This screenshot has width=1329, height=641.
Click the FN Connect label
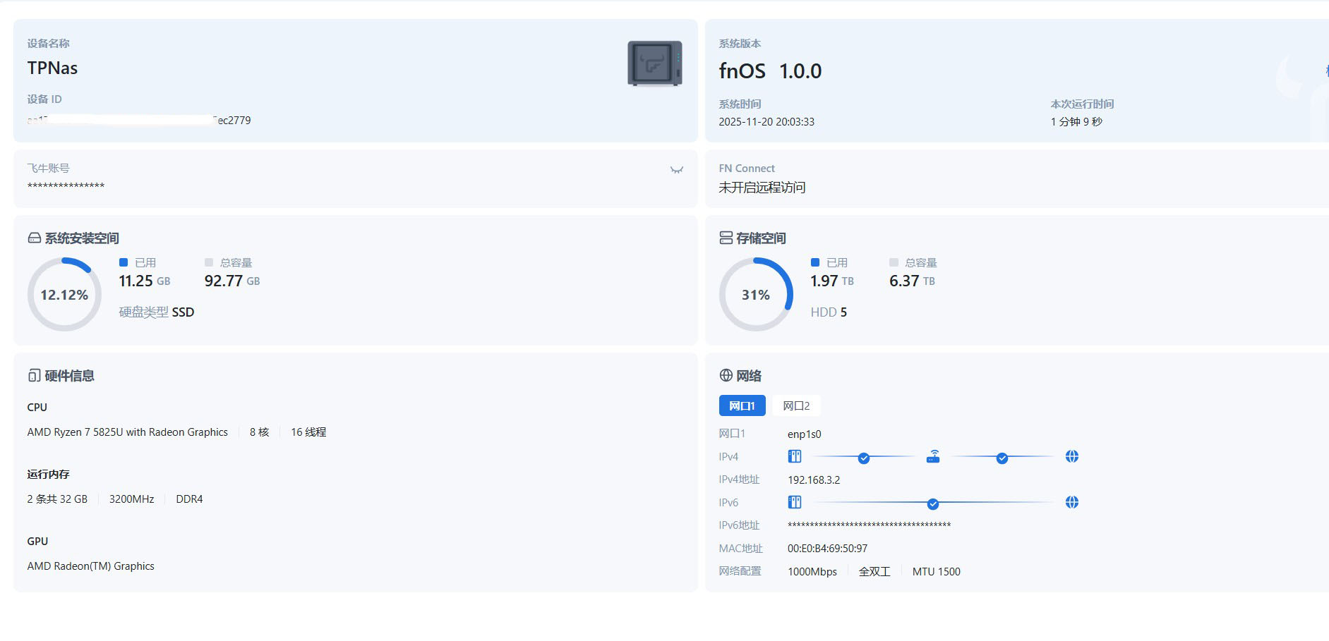tap(747, 169)
